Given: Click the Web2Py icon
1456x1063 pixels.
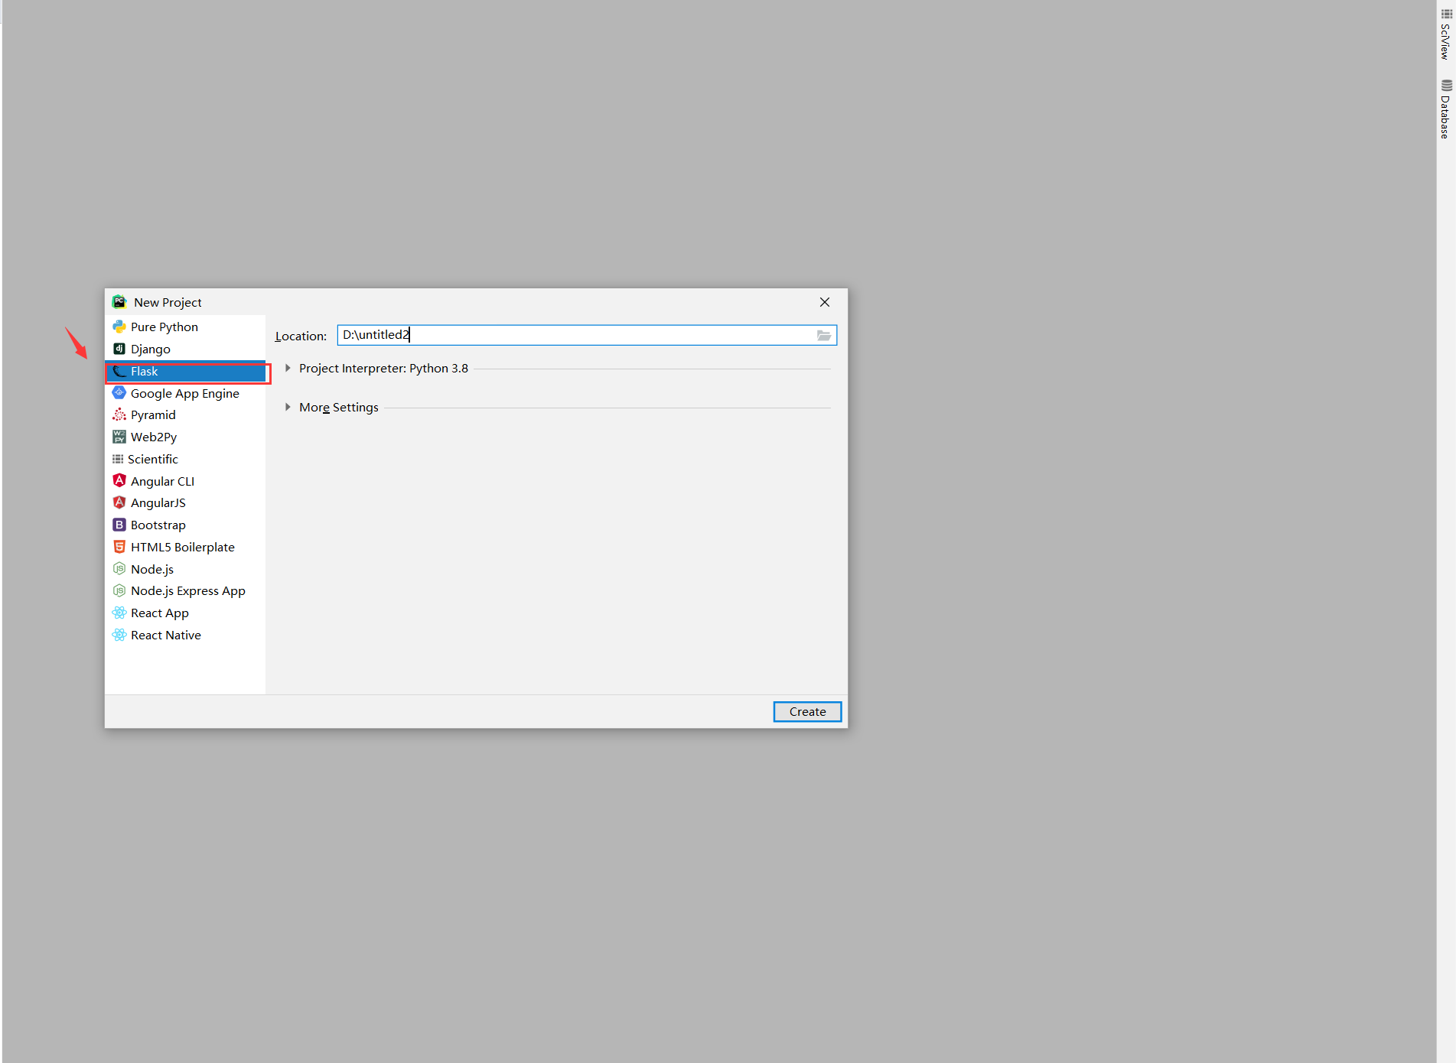Looking at the screenshot, I should point(119,437).
